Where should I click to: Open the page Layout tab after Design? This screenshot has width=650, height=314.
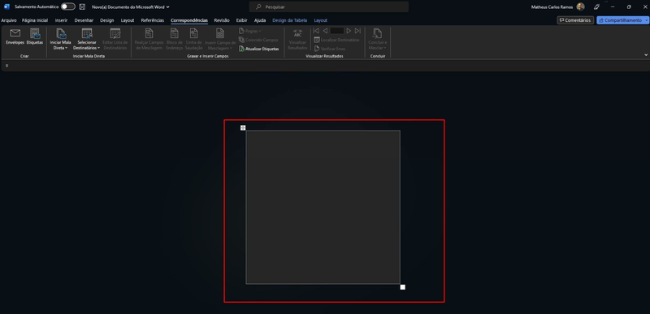coord(128,20)
